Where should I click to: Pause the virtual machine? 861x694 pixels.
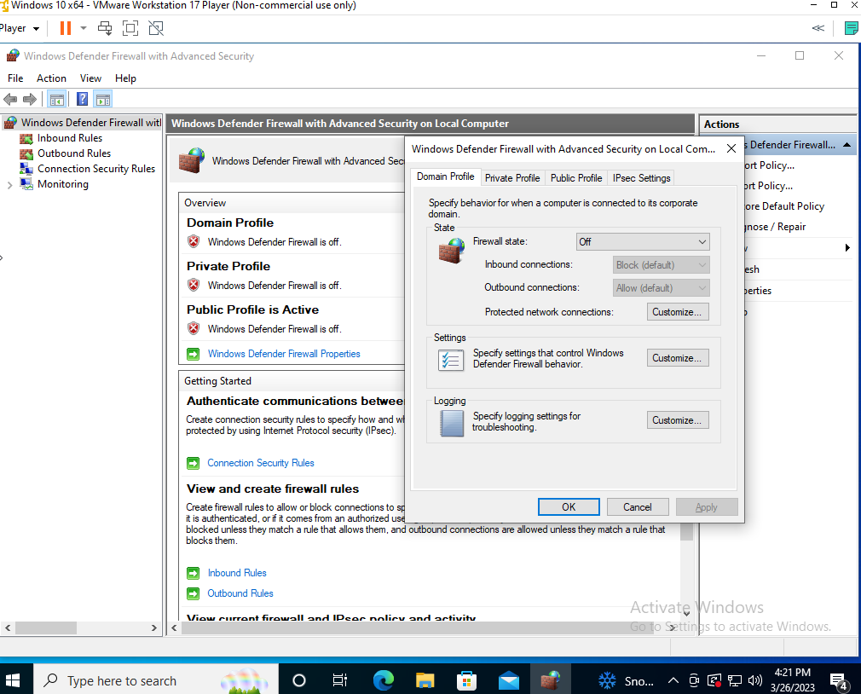66,28
